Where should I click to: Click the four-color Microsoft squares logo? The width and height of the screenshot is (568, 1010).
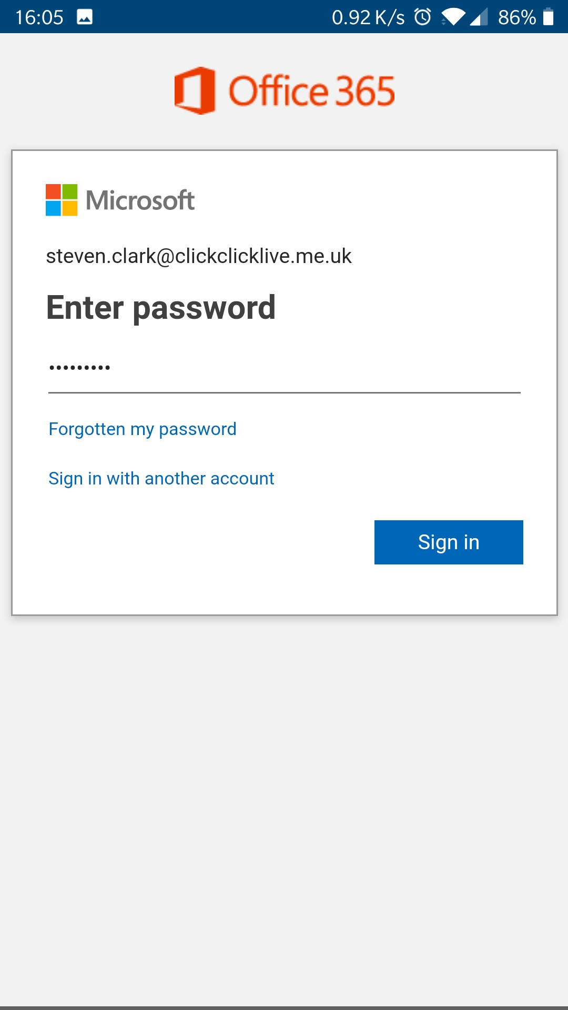click(x=62, y=200)
